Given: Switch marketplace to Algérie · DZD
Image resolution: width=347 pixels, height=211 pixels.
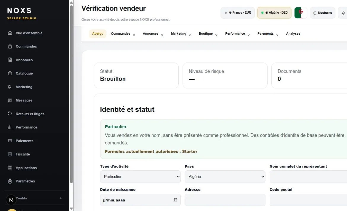Looking at the screenshot, I should (x=274, y=13).
